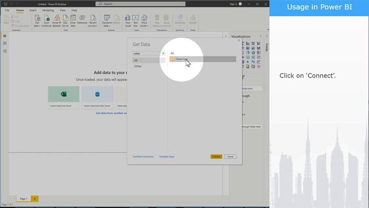369x208 pixels.
Task: Click the New measure icon
Action: [x=157, y=21]
